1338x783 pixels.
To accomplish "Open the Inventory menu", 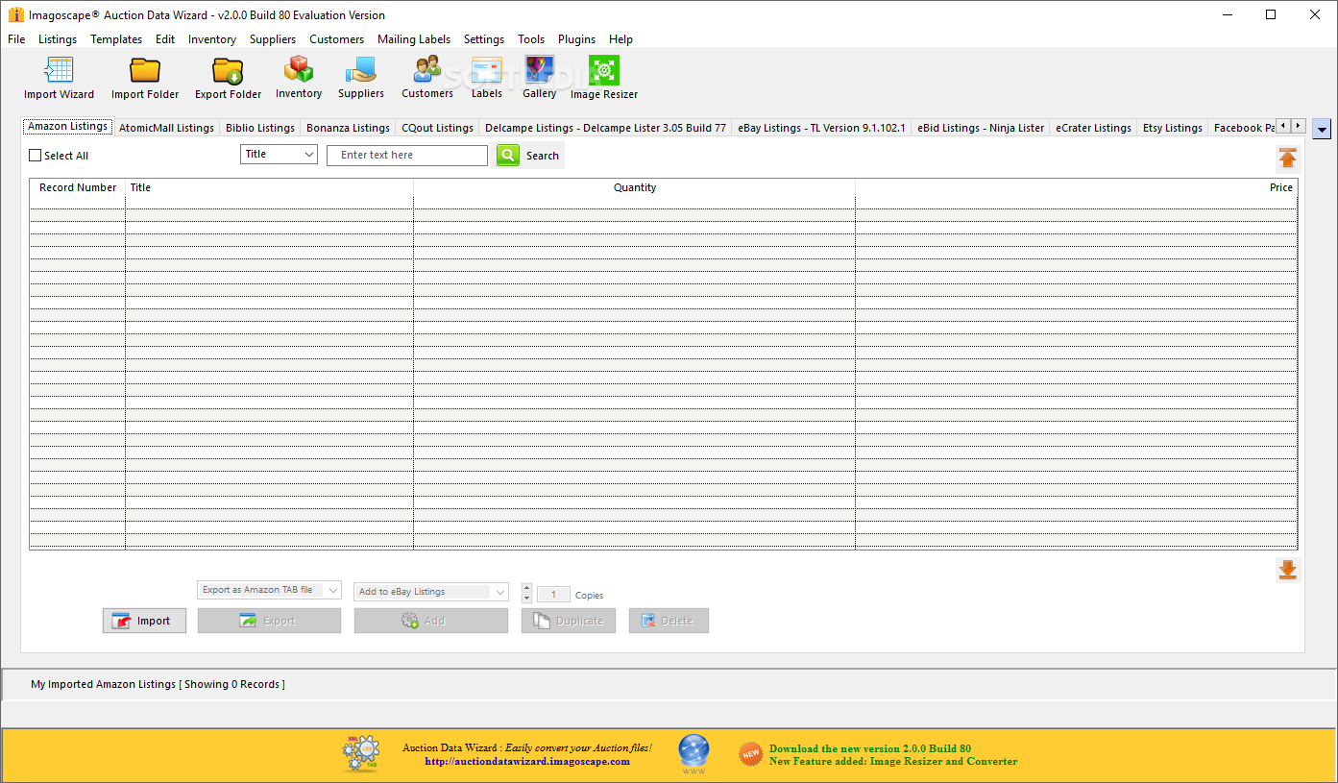I will coord(212,39).
